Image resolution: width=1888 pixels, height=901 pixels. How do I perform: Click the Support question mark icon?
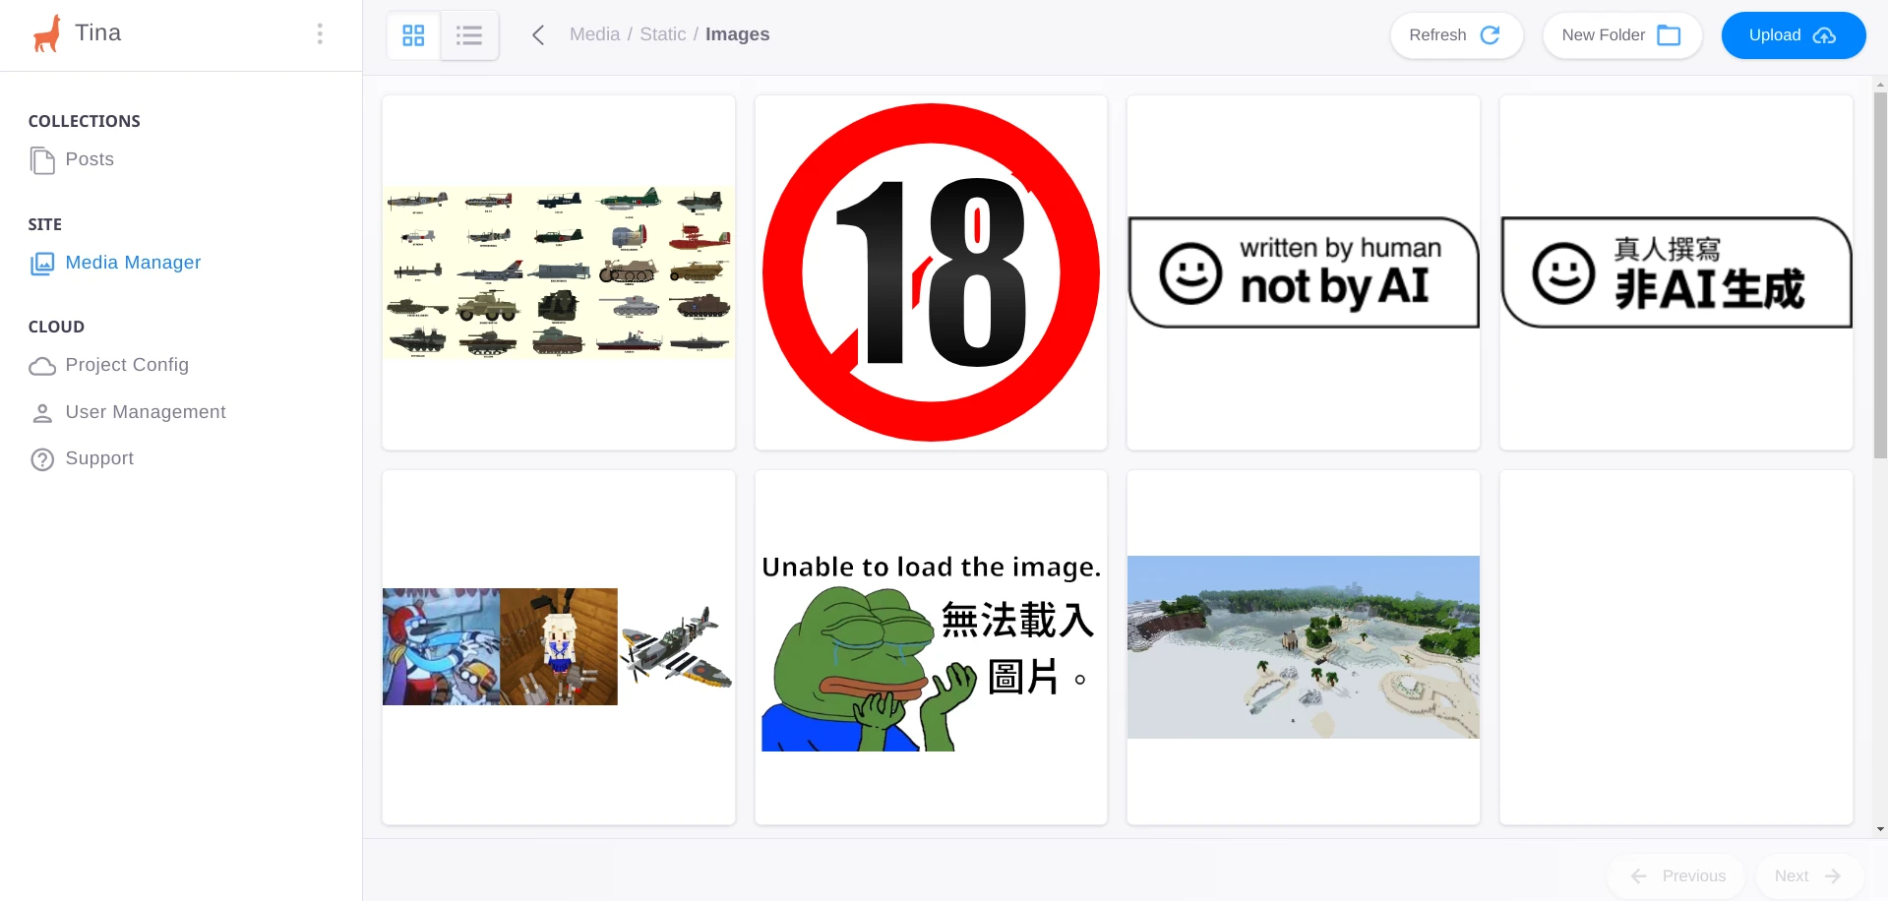pyautogui.click(x=42, y=459)
